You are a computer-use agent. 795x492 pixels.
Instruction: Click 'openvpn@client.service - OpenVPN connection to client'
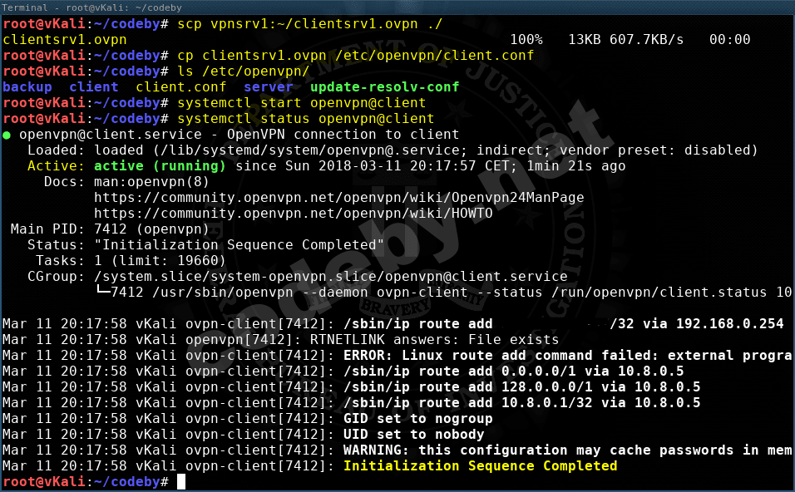pos(239,135)
